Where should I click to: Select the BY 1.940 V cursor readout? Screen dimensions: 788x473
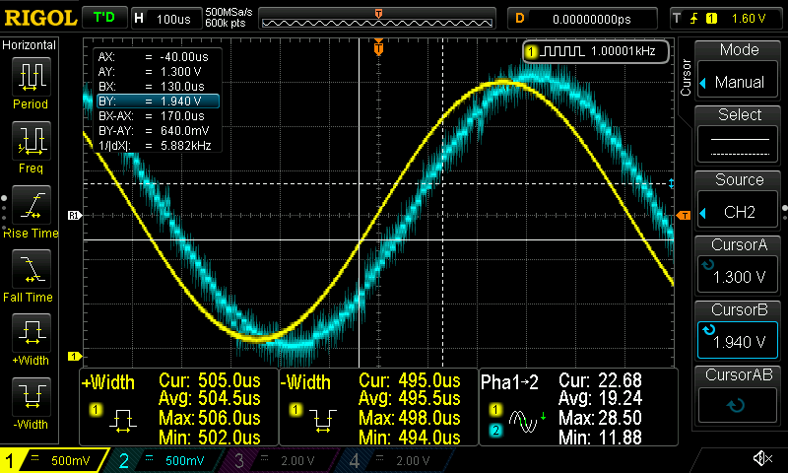click(156, 101)
